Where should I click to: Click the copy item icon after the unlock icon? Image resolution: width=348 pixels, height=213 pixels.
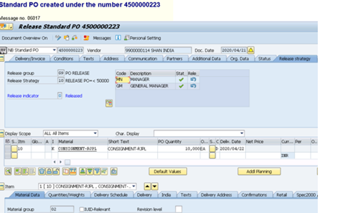66,171
